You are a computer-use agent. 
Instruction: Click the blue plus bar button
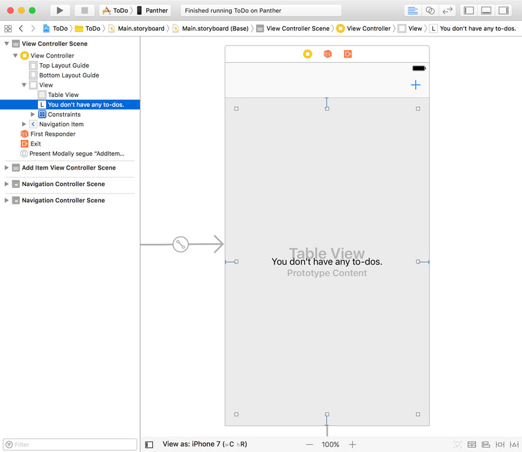416,85
